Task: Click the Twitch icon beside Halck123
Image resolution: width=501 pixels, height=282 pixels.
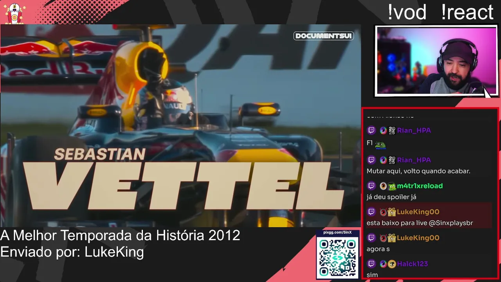Action: [371, 264]
